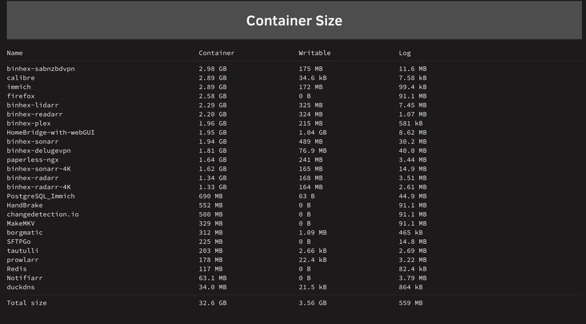Select the Name column header
Viewport: 586px width, 324px height.
(15, 53)
